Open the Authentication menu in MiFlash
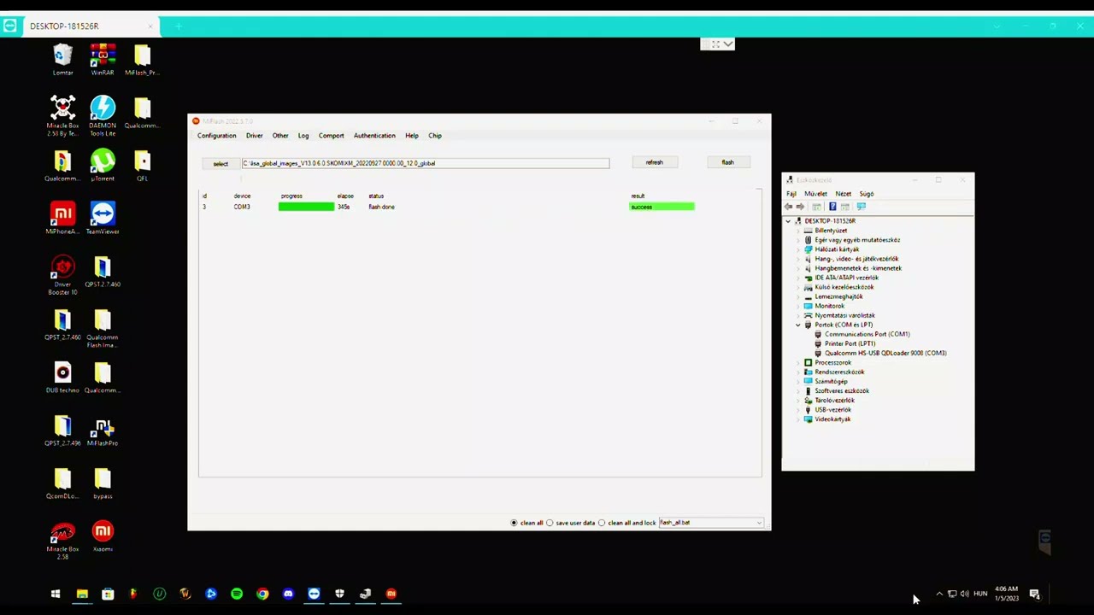Image resolution: width=1094 pixels, height=615 pixels. [x=374, y=136]
